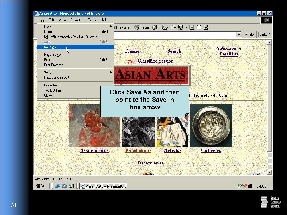This screenshot has width=287, height=215.
Task: Expand the Send submenu arrow
Action: tap(111, 72)
